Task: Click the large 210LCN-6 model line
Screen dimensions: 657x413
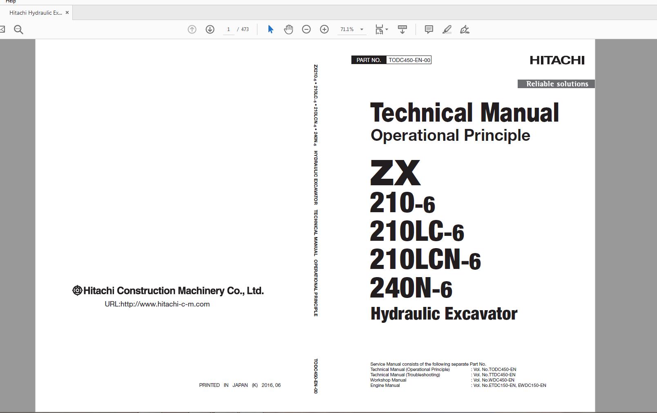Action: 425,260
